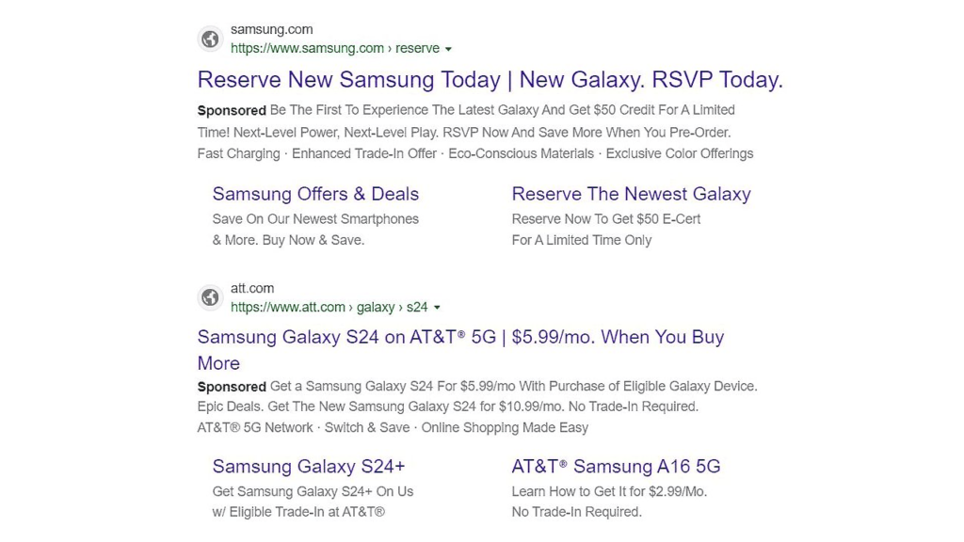Click the samsung.com domain label text
Screen dimensions: 964x542
point(271,29)
